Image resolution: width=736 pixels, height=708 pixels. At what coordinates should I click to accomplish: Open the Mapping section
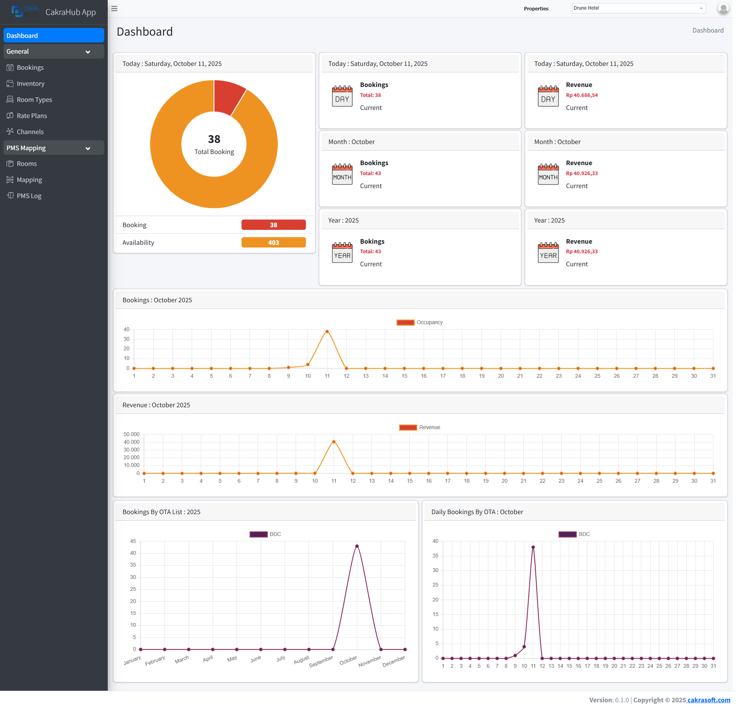click(29, 180)
